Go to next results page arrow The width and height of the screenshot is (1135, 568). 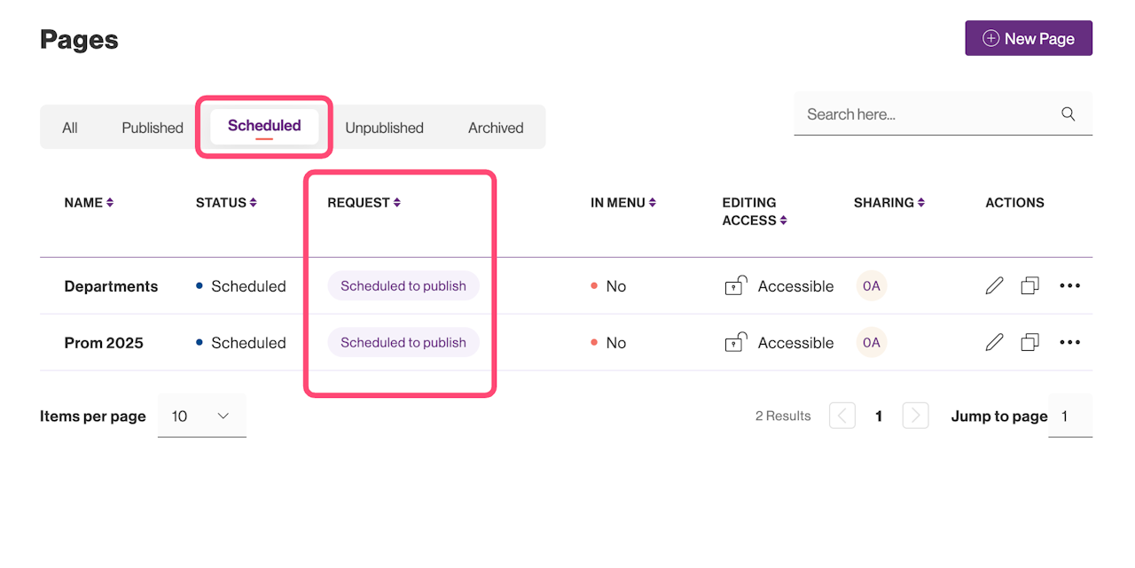pos(915,416)
